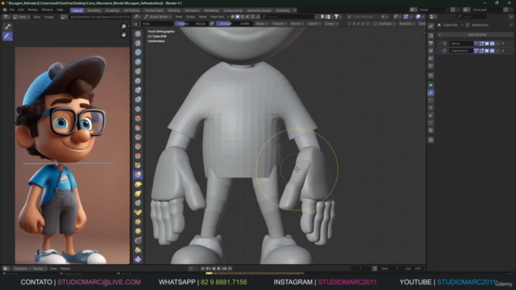This screenshot has height=290, width=516.
Task: Open the Remesh dropdown
Action: tap(406, 23)
